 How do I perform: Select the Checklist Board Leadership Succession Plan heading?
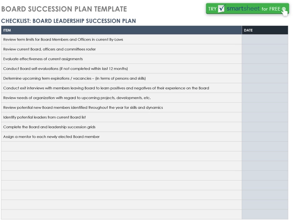click(69, 21)
